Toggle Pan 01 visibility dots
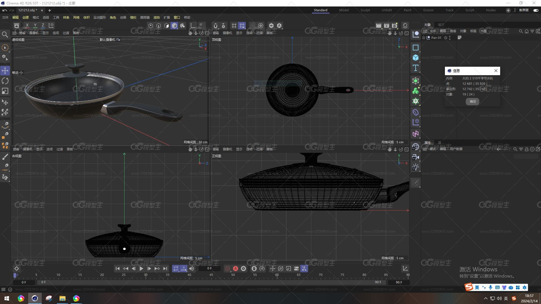The image size is (541, 304). pos(450,38)
